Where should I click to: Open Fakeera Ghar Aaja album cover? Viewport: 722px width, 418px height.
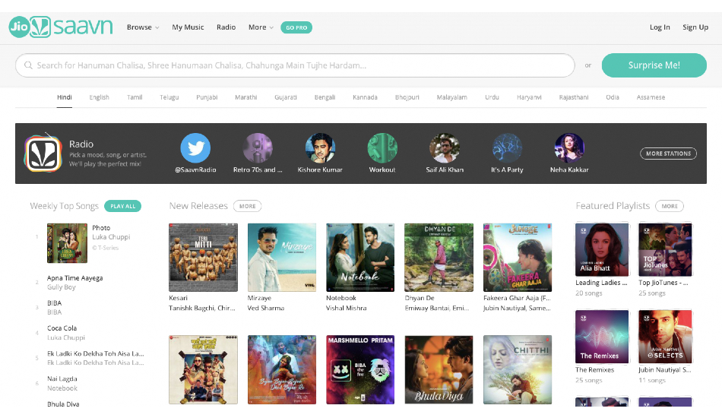tap(518, 258)
